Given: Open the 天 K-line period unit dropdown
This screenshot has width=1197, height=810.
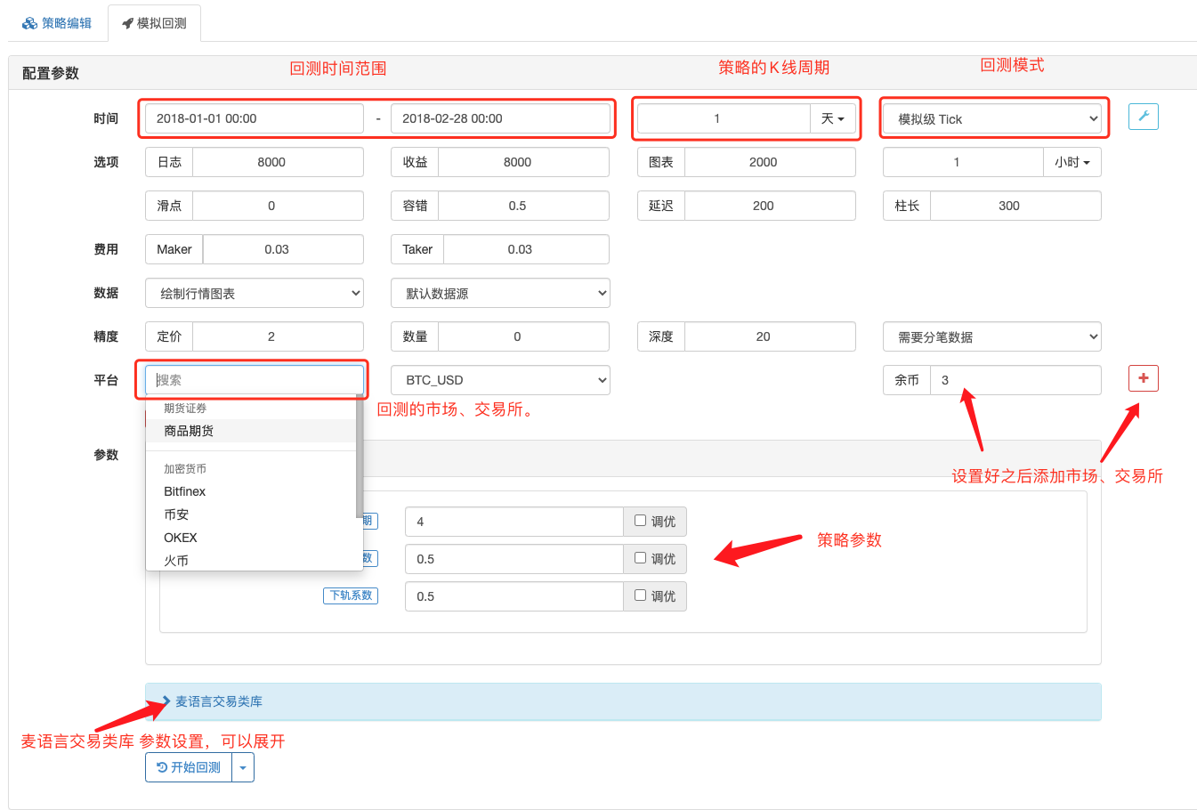Looking at the screenshot, I should click(833, 118).
